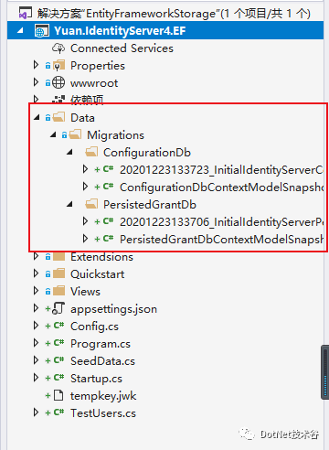Expand the Startup.cs arrow
The height and width of the screenshot is (450, 329).
click(x=36, y=378)
